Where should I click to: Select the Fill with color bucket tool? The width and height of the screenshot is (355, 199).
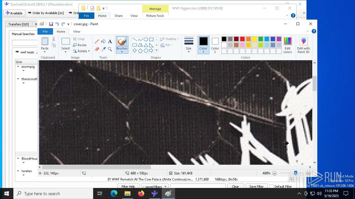pos(103,41)
